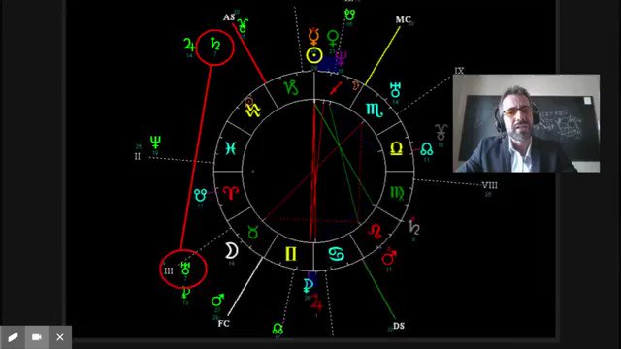Click the III house label
The image size is (621, 349).
click(169, 271)
